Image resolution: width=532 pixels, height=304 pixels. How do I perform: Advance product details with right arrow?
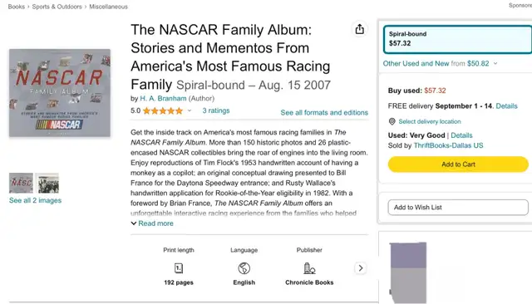(360, 268)
